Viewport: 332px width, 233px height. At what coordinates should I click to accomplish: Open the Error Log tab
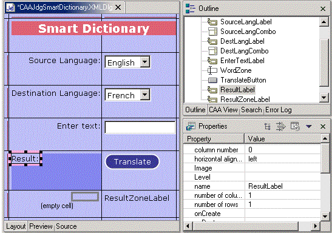[x=279, y=110]
